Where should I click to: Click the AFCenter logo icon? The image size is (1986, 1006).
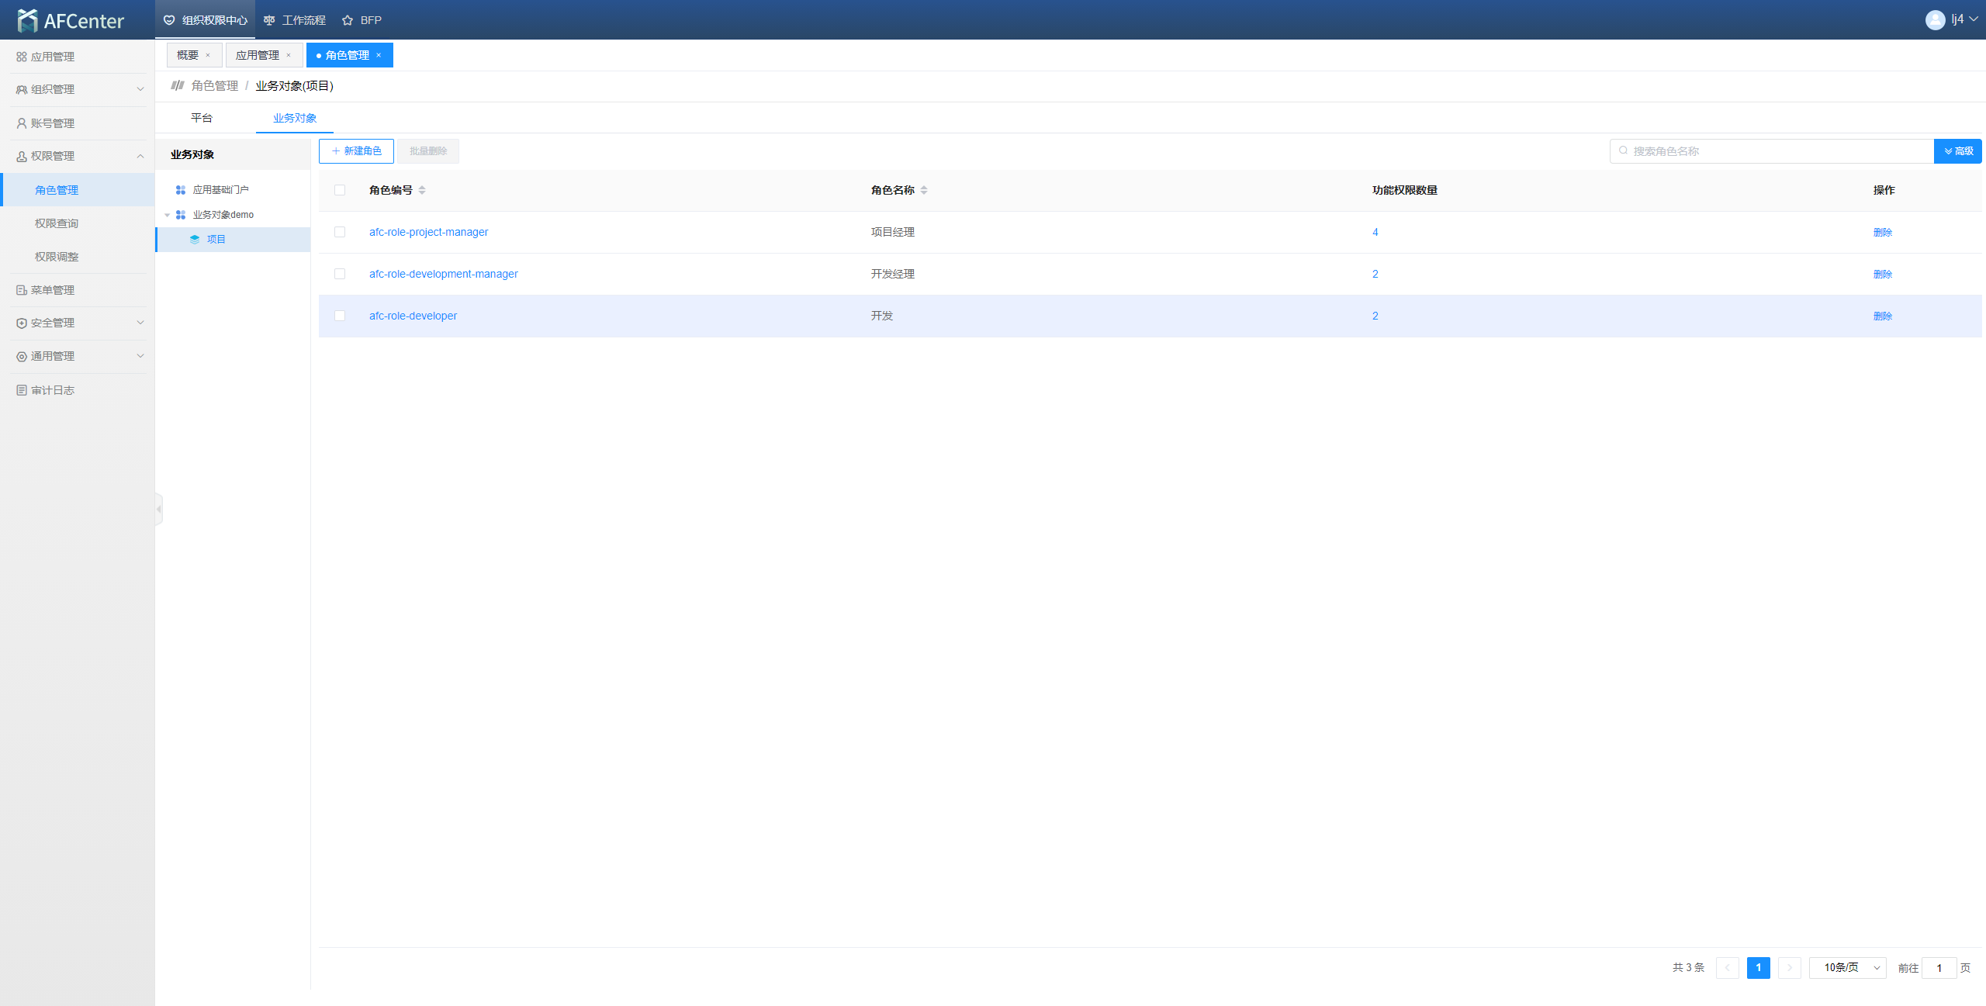28,20
